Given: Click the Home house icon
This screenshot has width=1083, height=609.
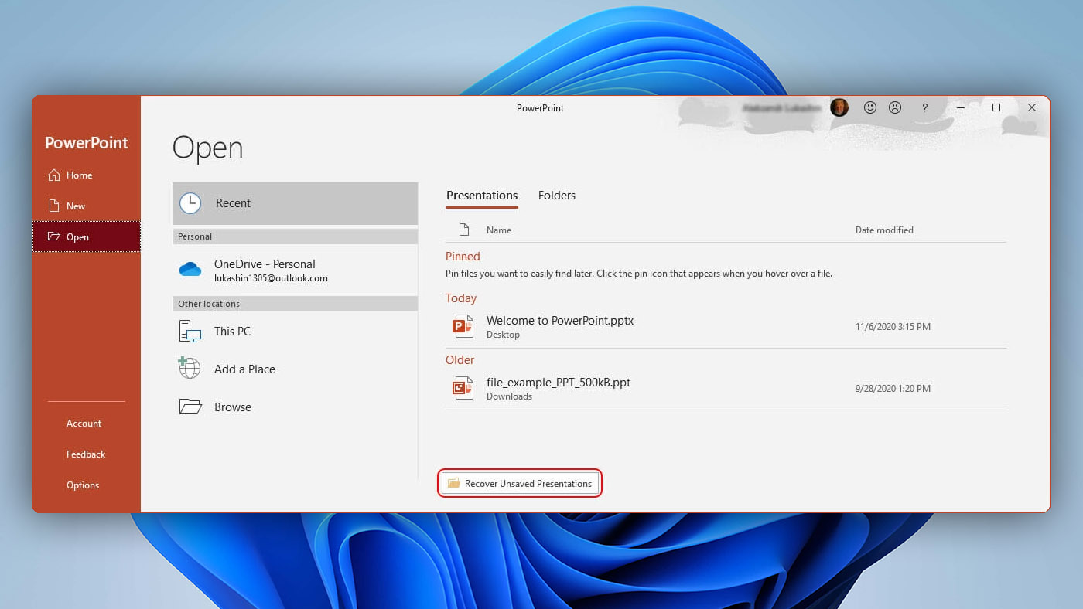Looking at the screenshot, I should pyautogui.click(x=53, y=175).
